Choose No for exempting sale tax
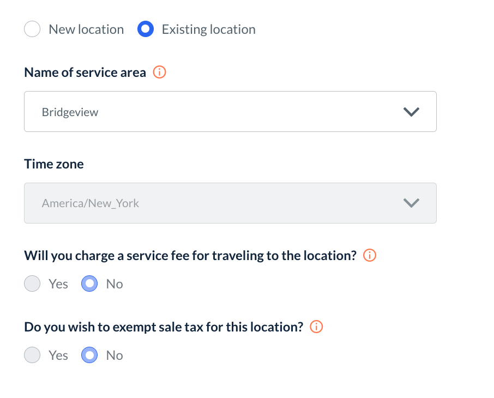Image resolution: width=494 pixels, height=398 pixels. (89, 355)
